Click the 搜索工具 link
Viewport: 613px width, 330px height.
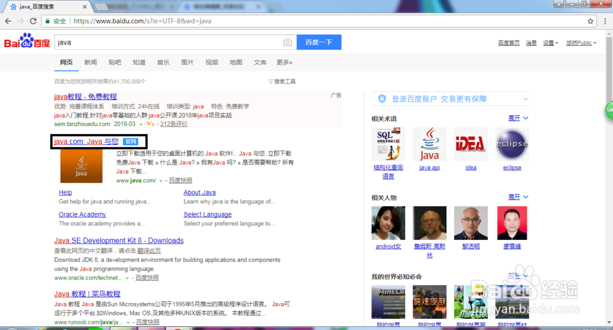pyautogui.click(x=284, y=81)
